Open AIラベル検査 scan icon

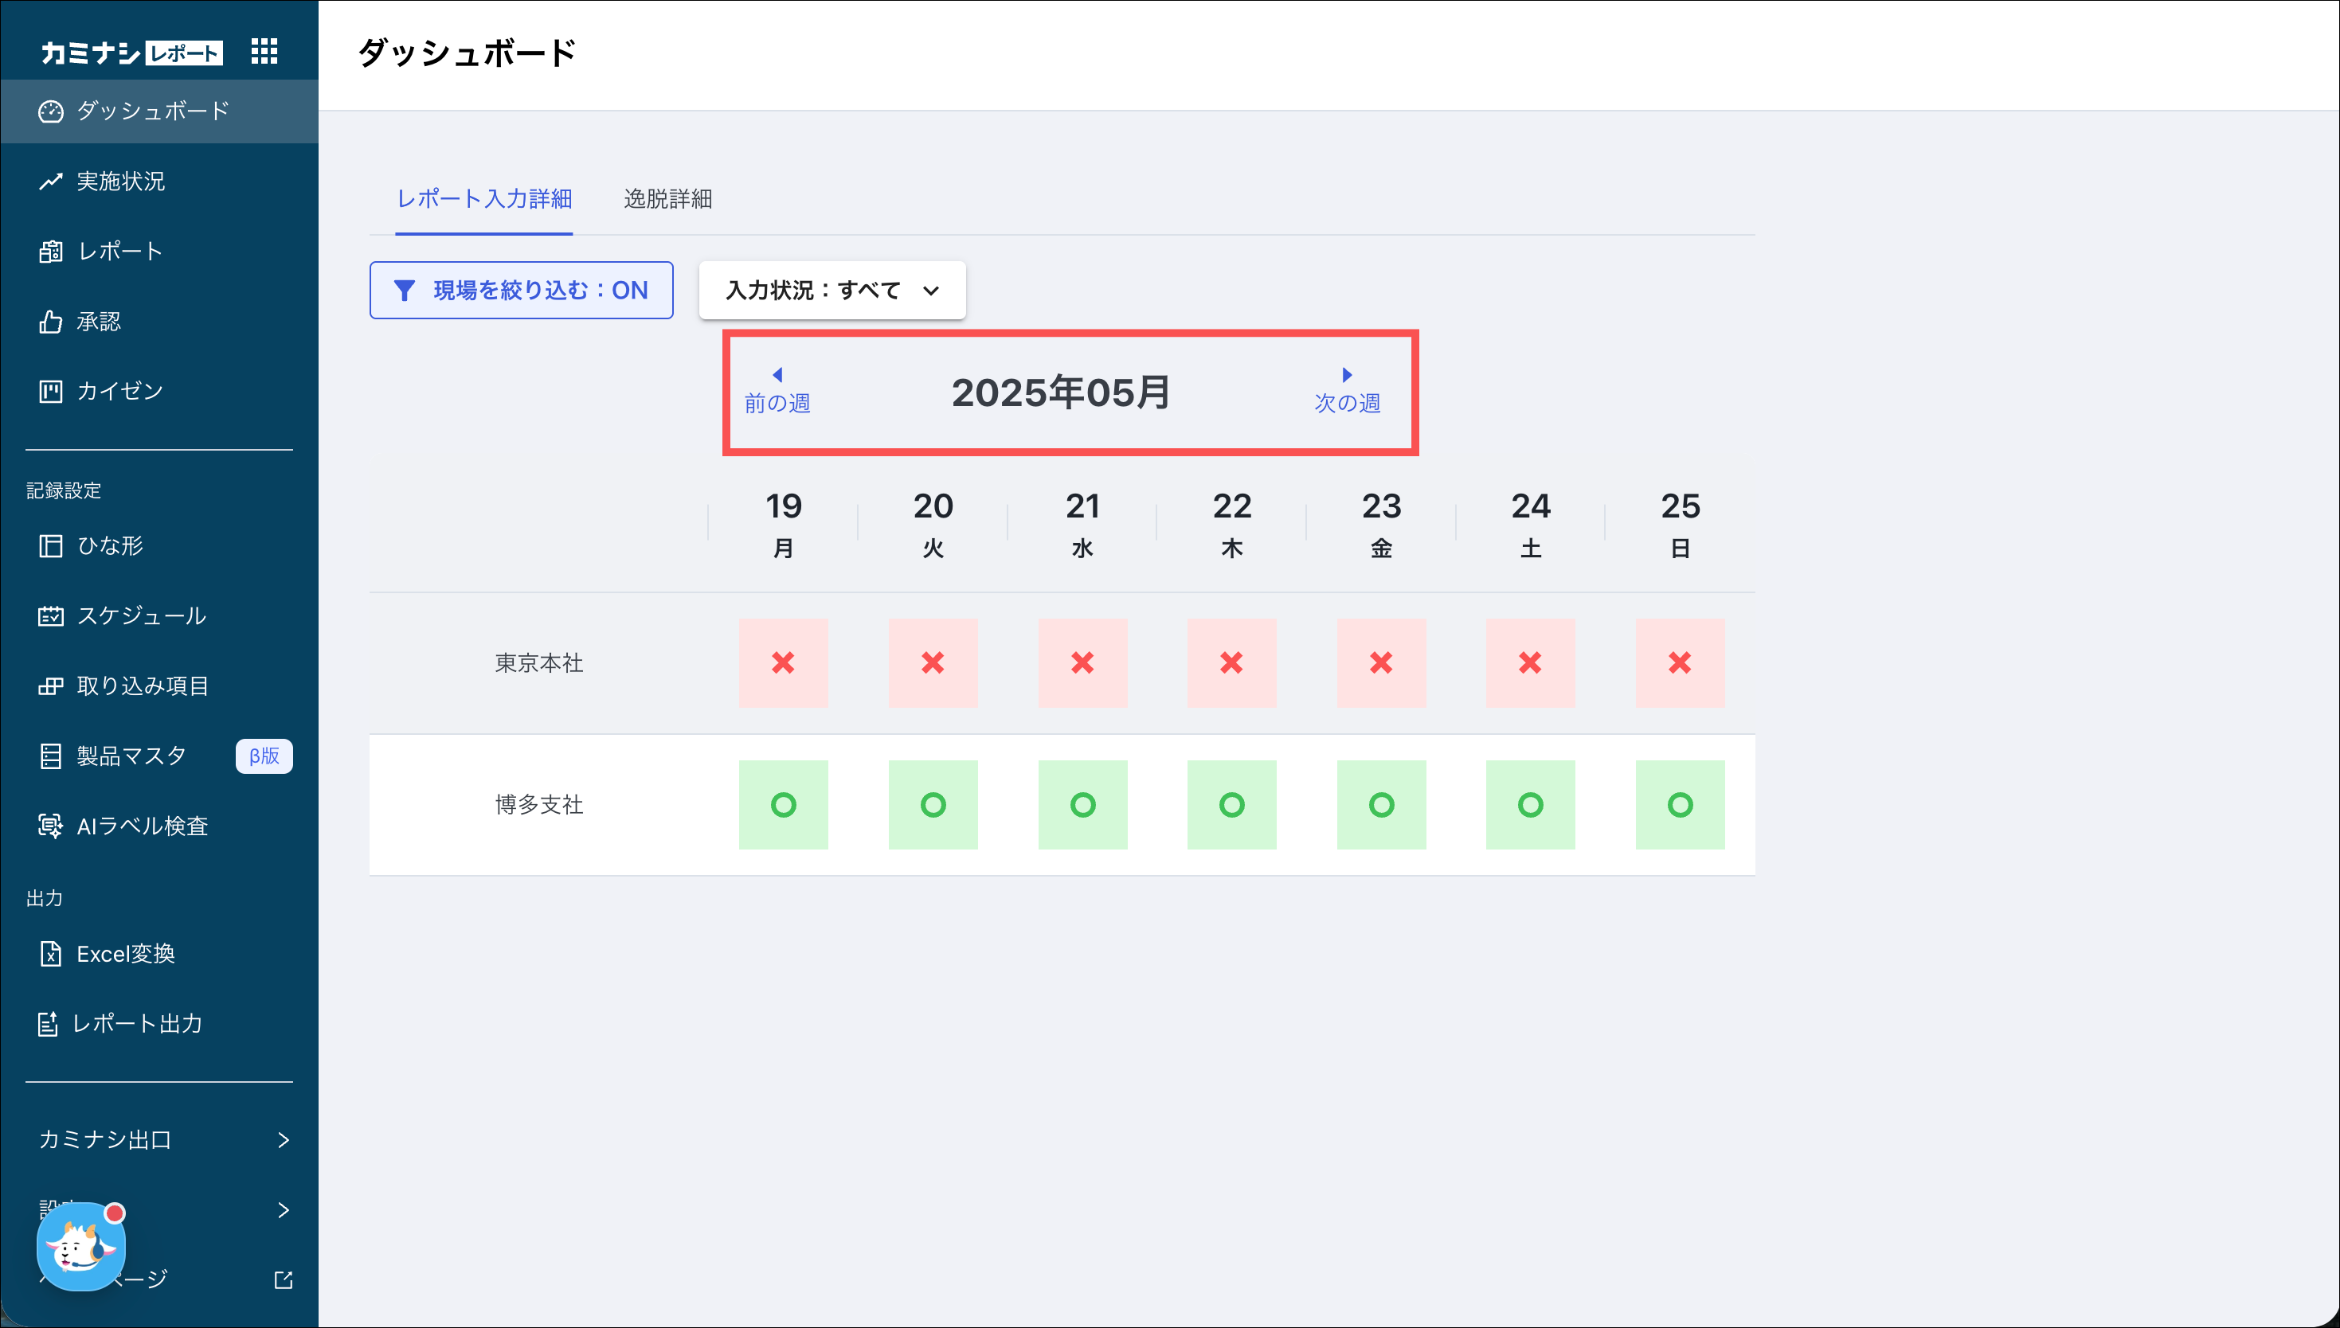51,826
